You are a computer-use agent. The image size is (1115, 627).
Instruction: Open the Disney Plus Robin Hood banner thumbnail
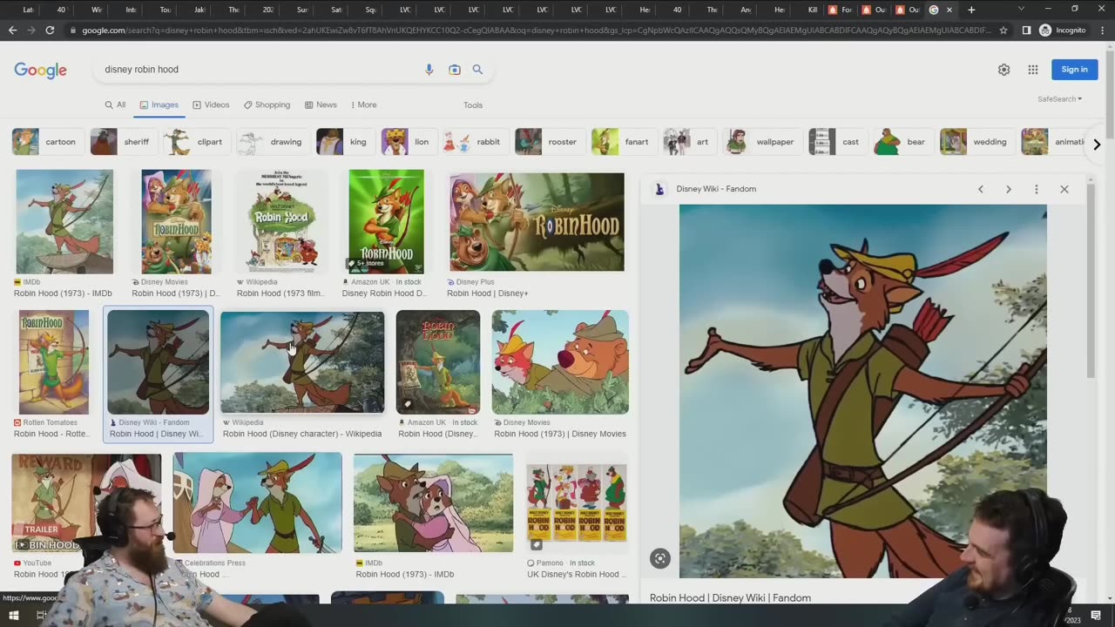(537, 222)
